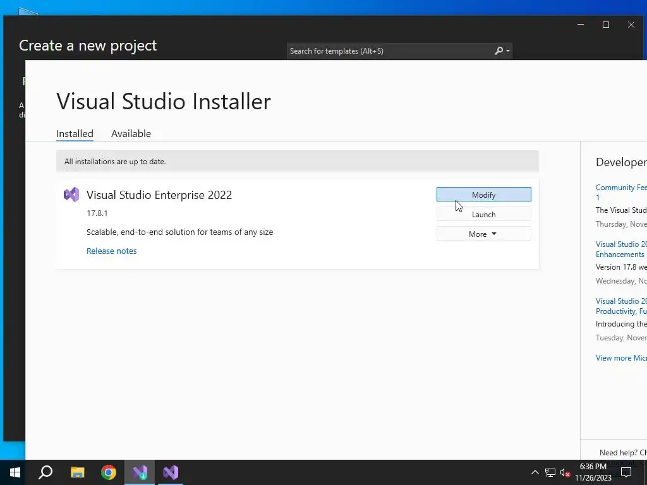647x485 pixels.
Task: Click the View more Microsoft news link
Action: (621, 358)
